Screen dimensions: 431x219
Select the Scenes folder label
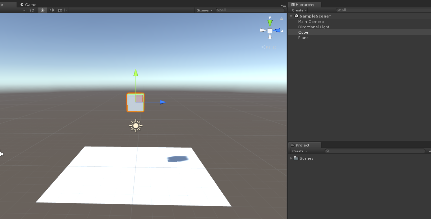[306, 158]
